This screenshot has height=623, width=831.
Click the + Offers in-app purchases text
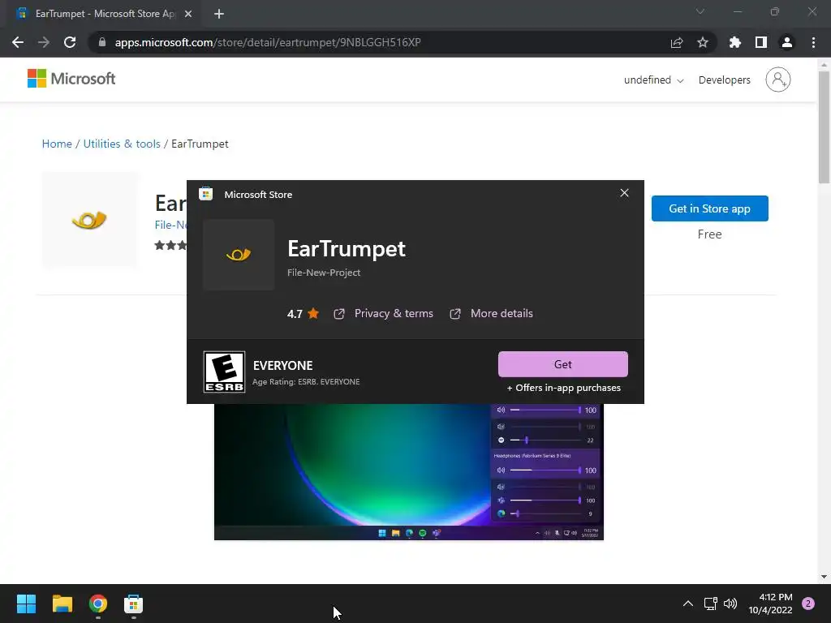point(563,388)
